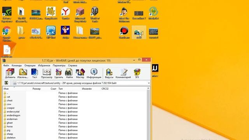Open the Параметры menu
Image resolution: width=249 pixels, height=140 pixels.
click(59, 65)
